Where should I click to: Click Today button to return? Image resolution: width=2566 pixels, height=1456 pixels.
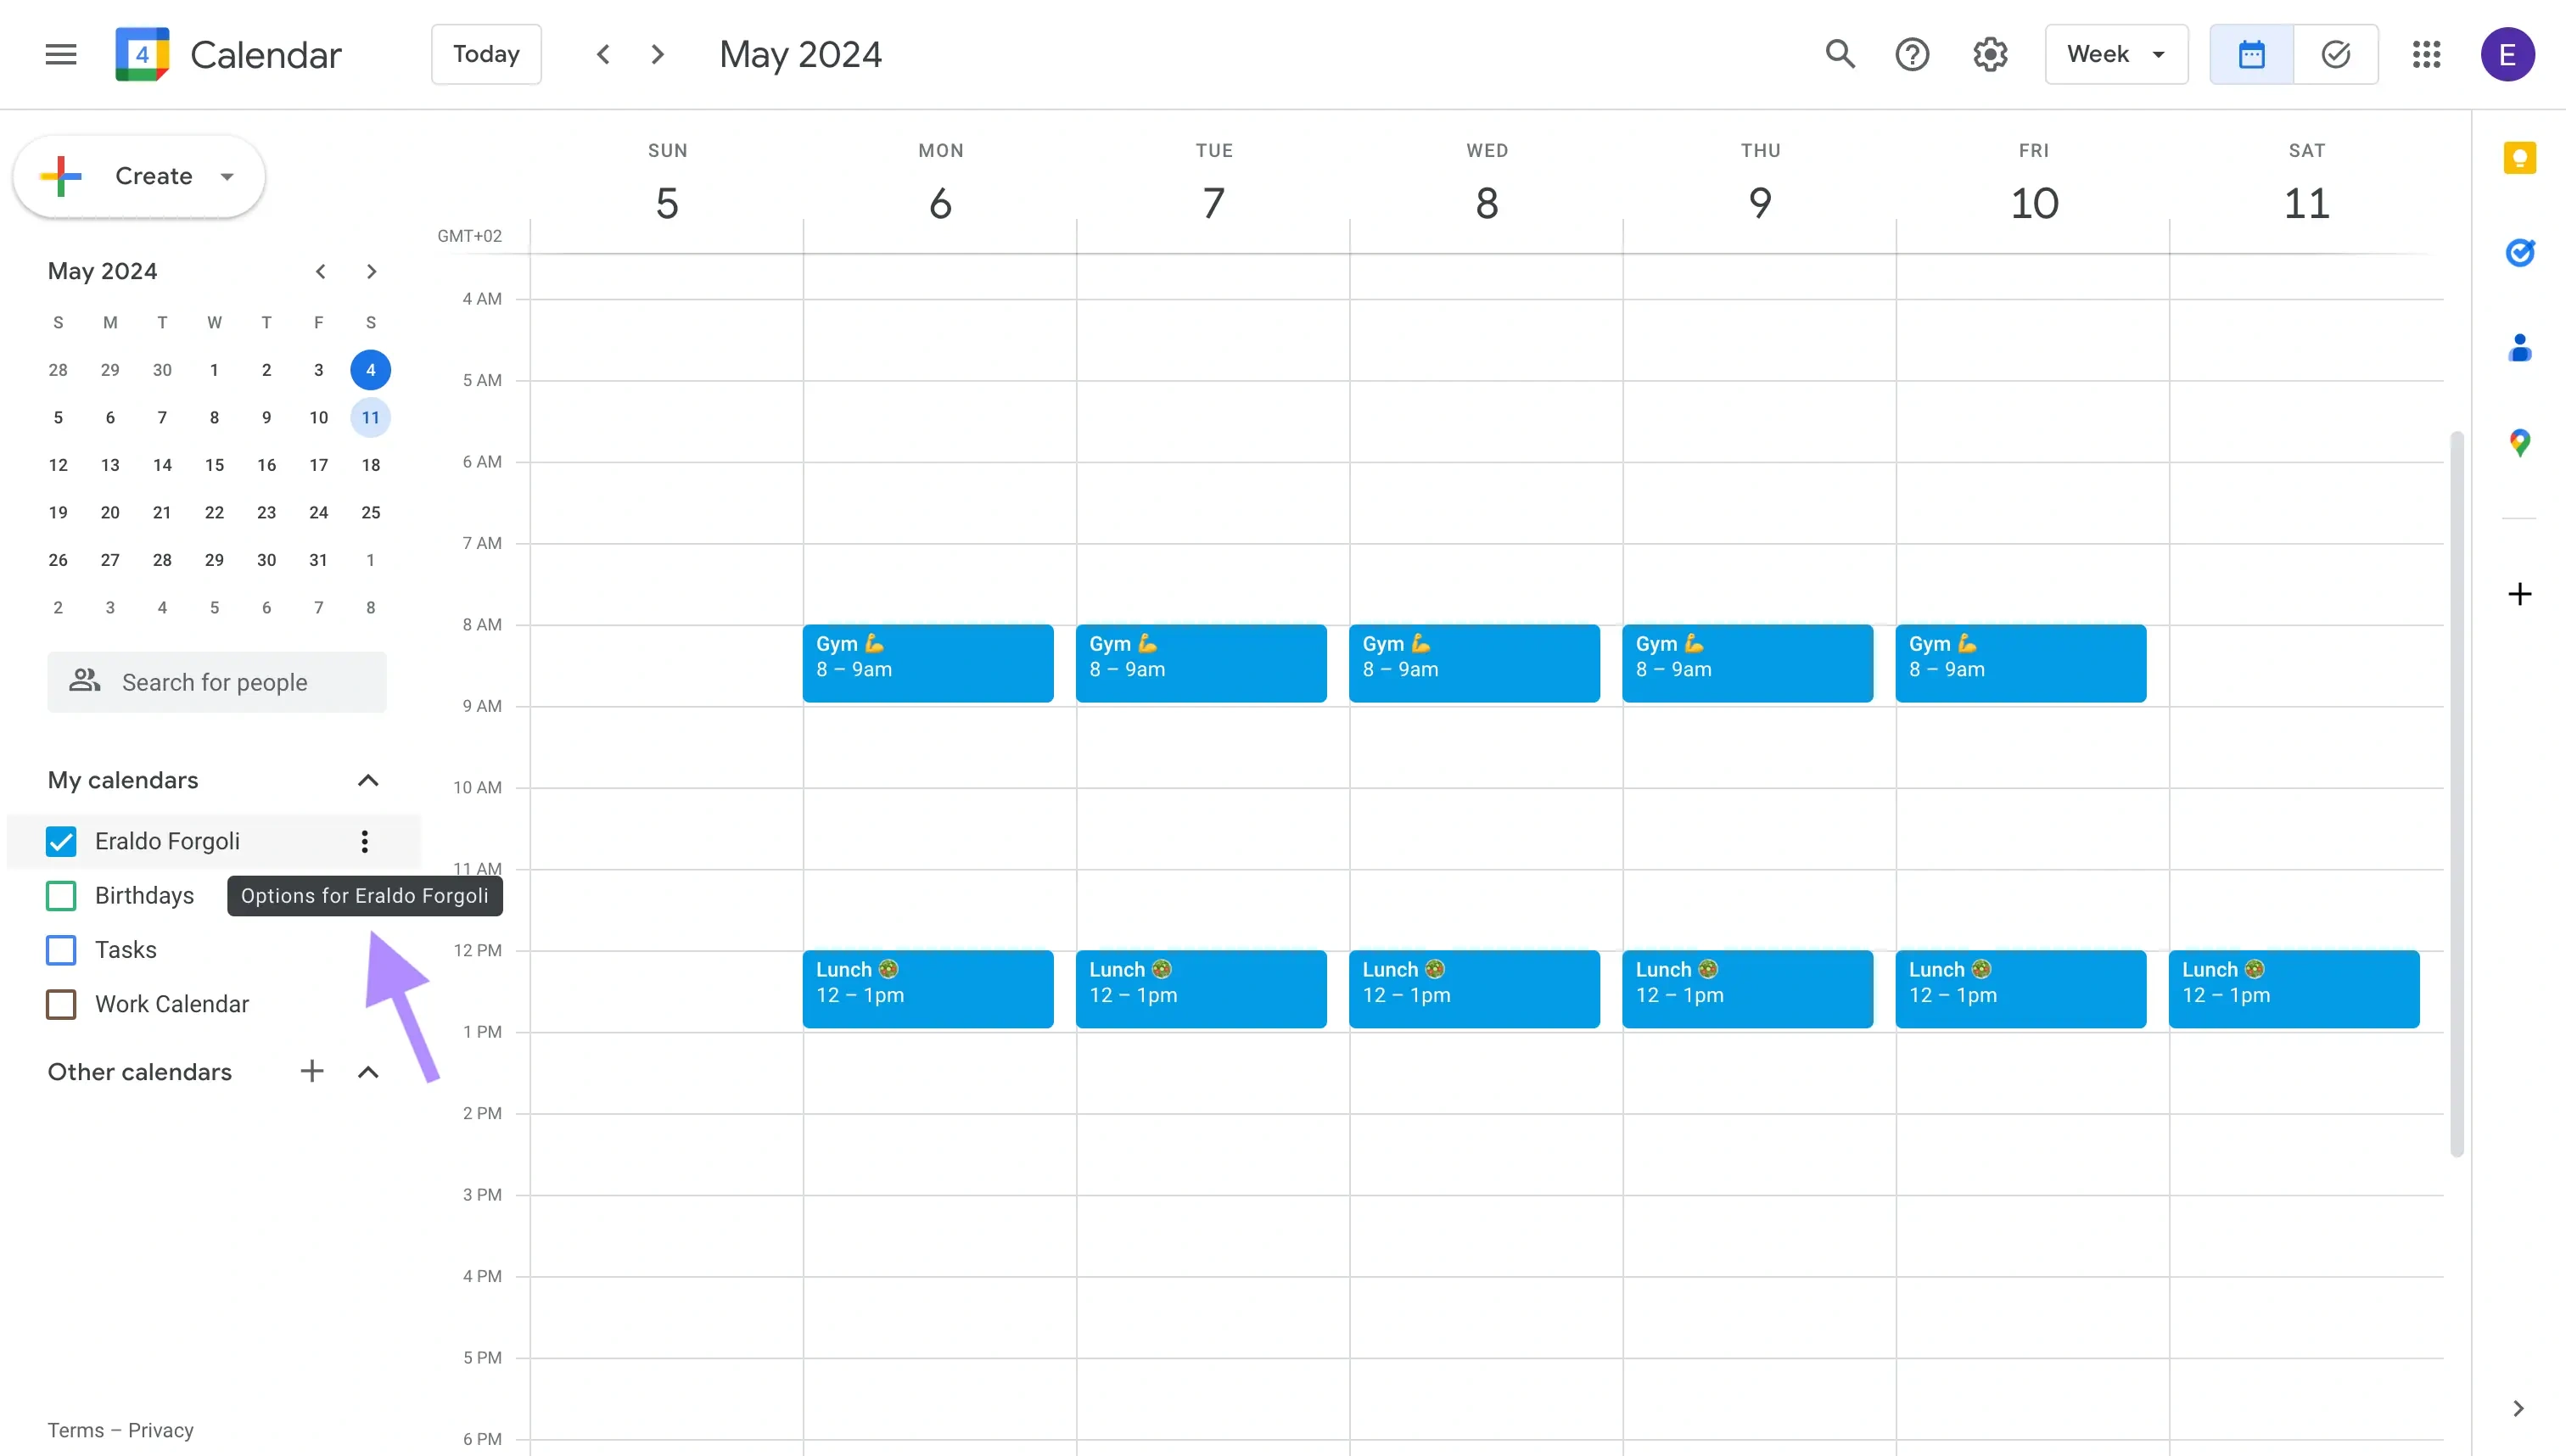485,53
